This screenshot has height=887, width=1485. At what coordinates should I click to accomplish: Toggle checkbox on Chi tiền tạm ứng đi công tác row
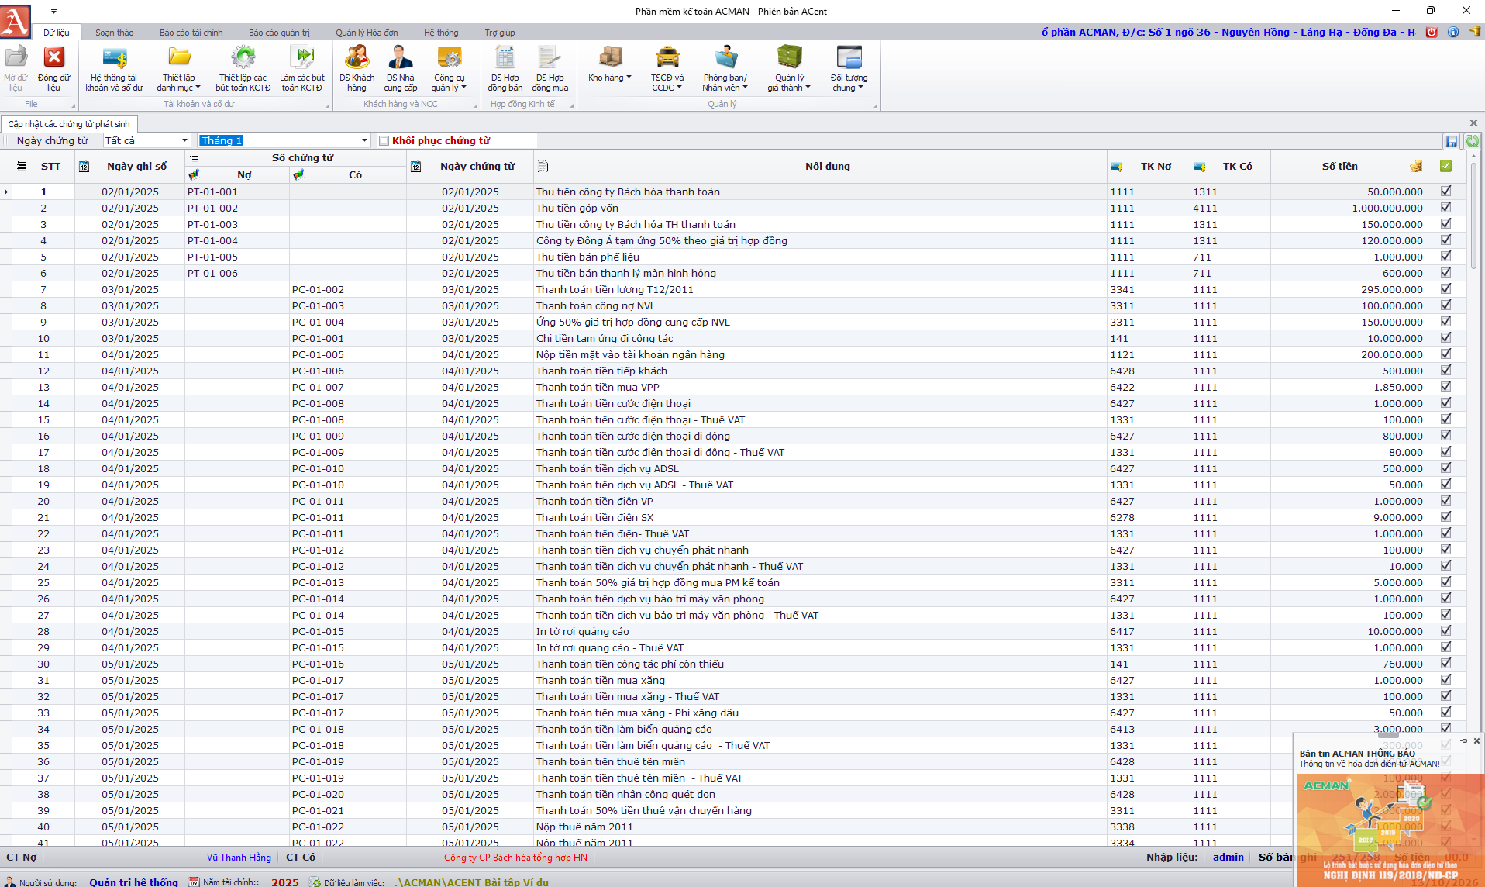click(x=1445, y=337)
